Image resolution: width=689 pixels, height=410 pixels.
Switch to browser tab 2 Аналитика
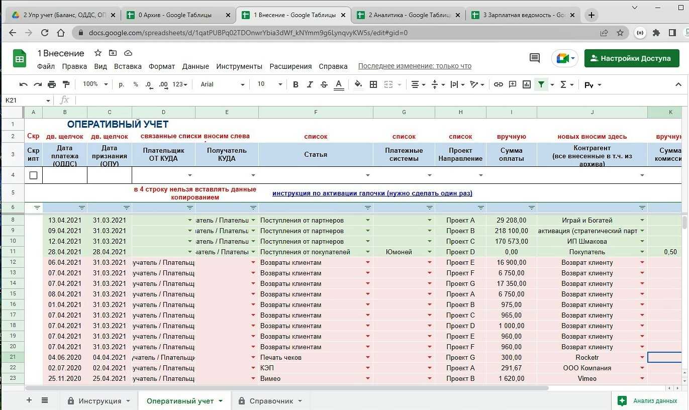409,15
